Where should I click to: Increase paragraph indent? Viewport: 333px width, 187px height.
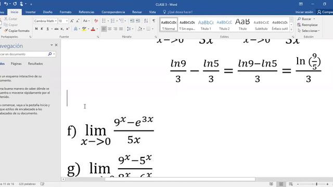(138, 21)
